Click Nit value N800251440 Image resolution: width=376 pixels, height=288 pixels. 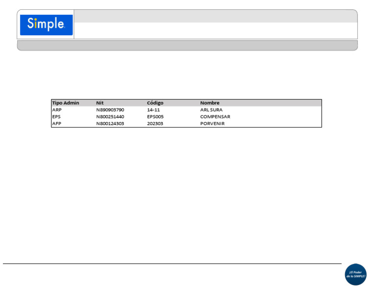[x=110, y=117]
